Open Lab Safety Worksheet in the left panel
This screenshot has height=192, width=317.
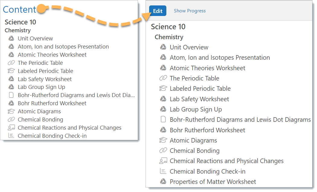(45, 79)
